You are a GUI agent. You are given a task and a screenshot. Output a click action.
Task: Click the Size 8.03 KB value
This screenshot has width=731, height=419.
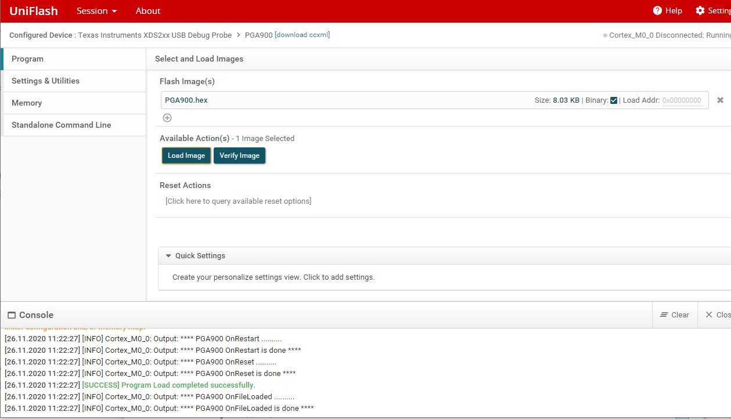566,100
